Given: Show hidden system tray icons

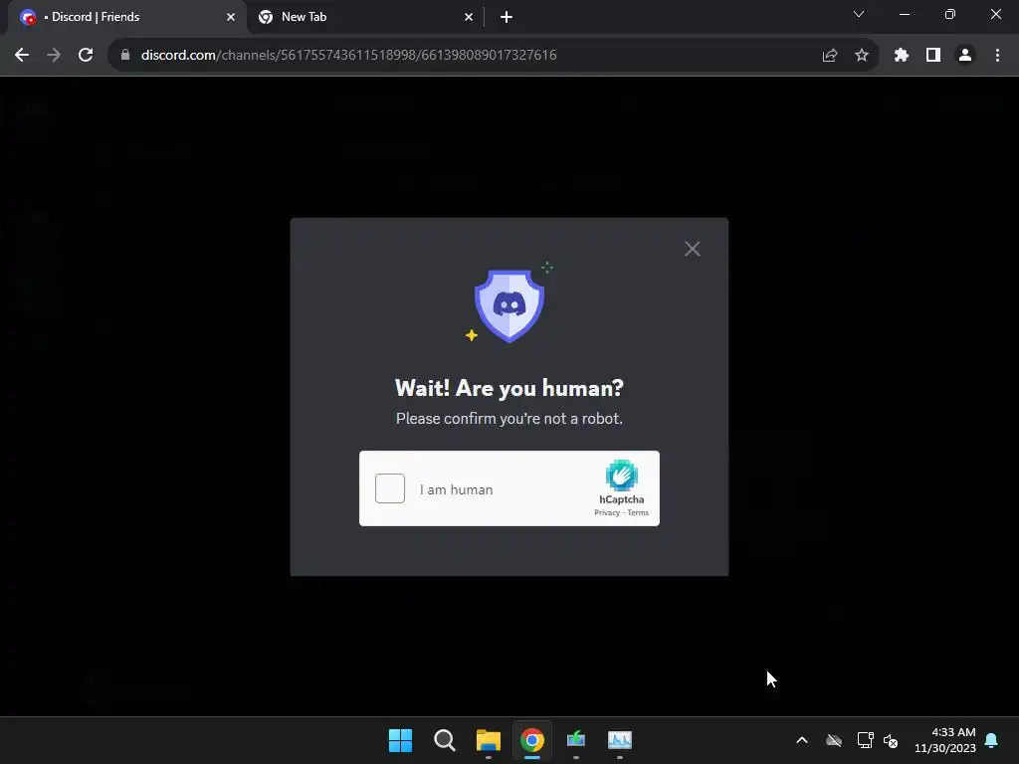Looking at the screenshot, I should pyautogui.click(x=802, y=740).
